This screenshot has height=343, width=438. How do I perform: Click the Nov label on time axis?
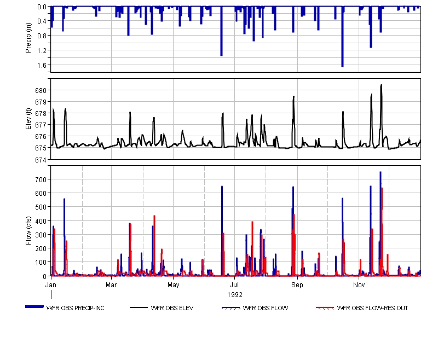coord(359,285)
